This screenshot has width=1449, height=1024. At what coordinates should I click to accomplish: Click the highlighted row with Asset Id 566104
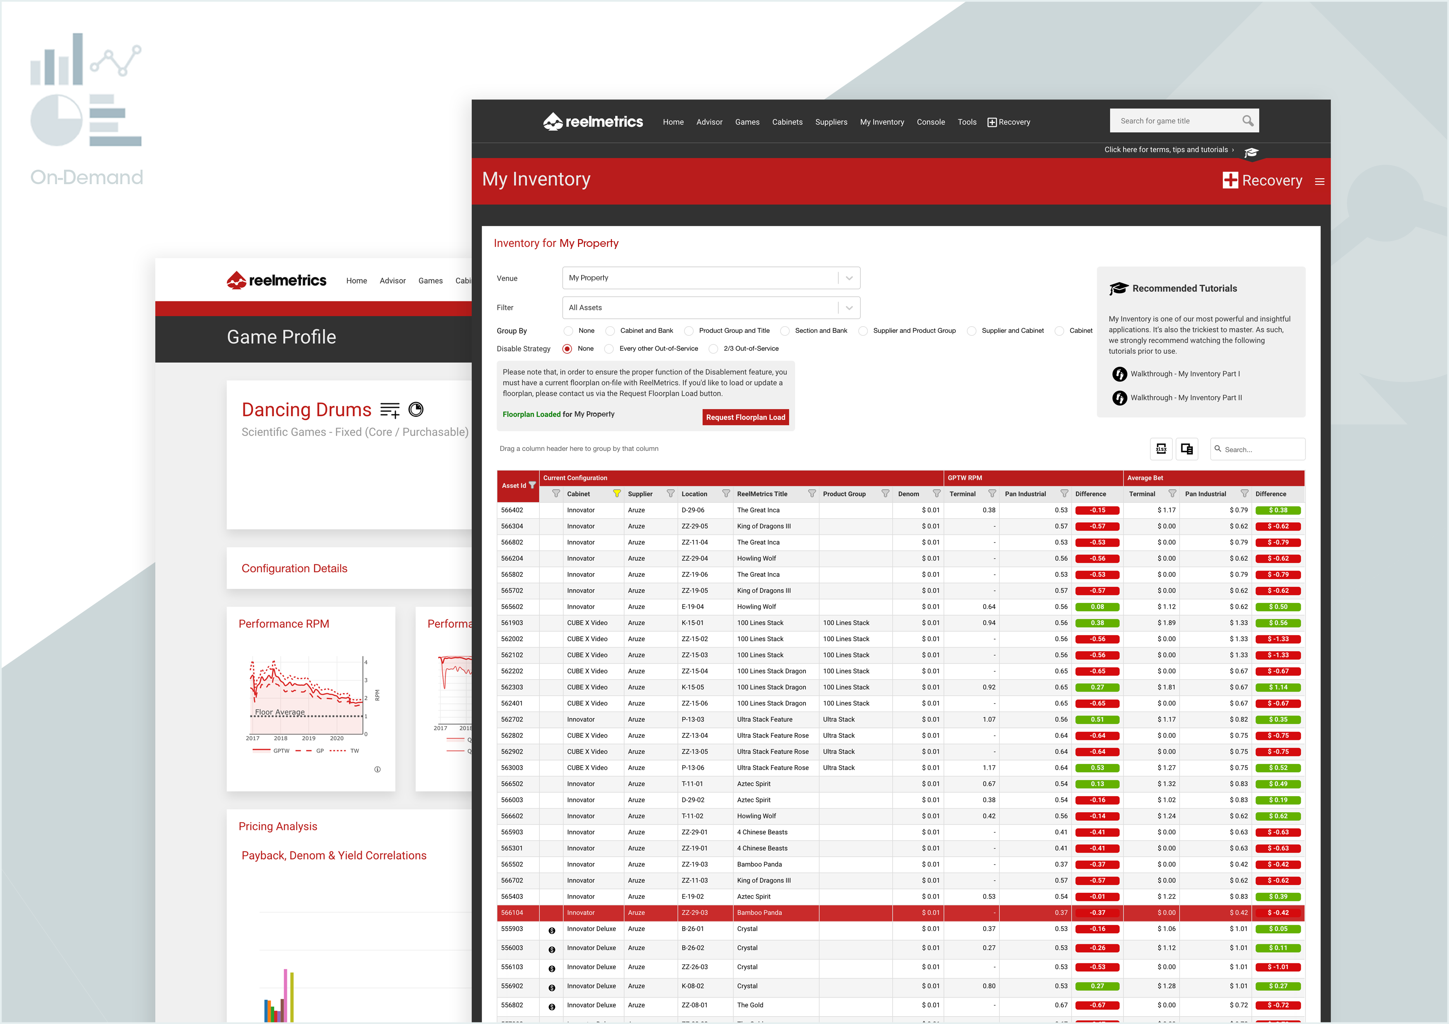tap(900, 913)
